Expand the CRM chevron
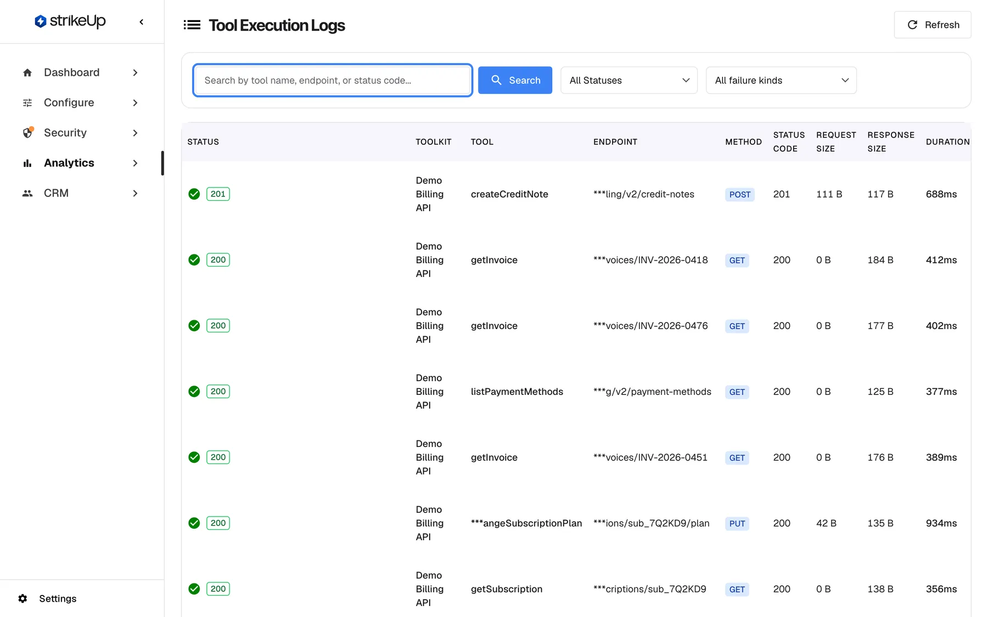The image size is (988, 617). click(x=135, y=193)
